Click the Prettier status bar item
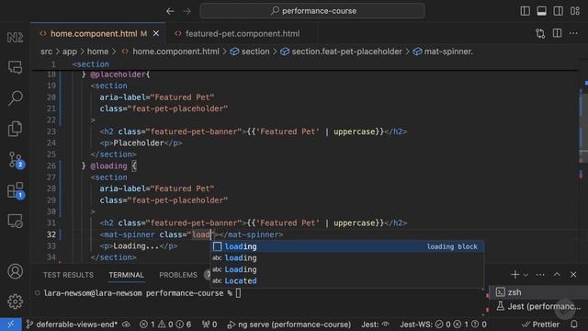The image size is (588, 331). click(541, 325)
